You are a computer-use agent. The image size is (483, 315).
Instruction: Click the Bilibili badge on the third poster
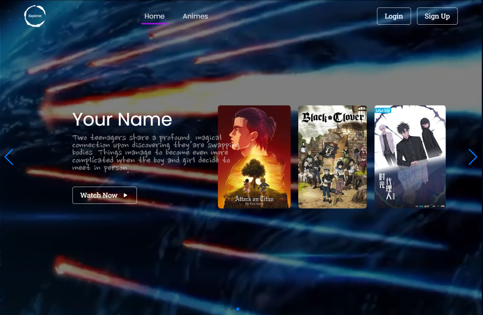click(382, 110)
